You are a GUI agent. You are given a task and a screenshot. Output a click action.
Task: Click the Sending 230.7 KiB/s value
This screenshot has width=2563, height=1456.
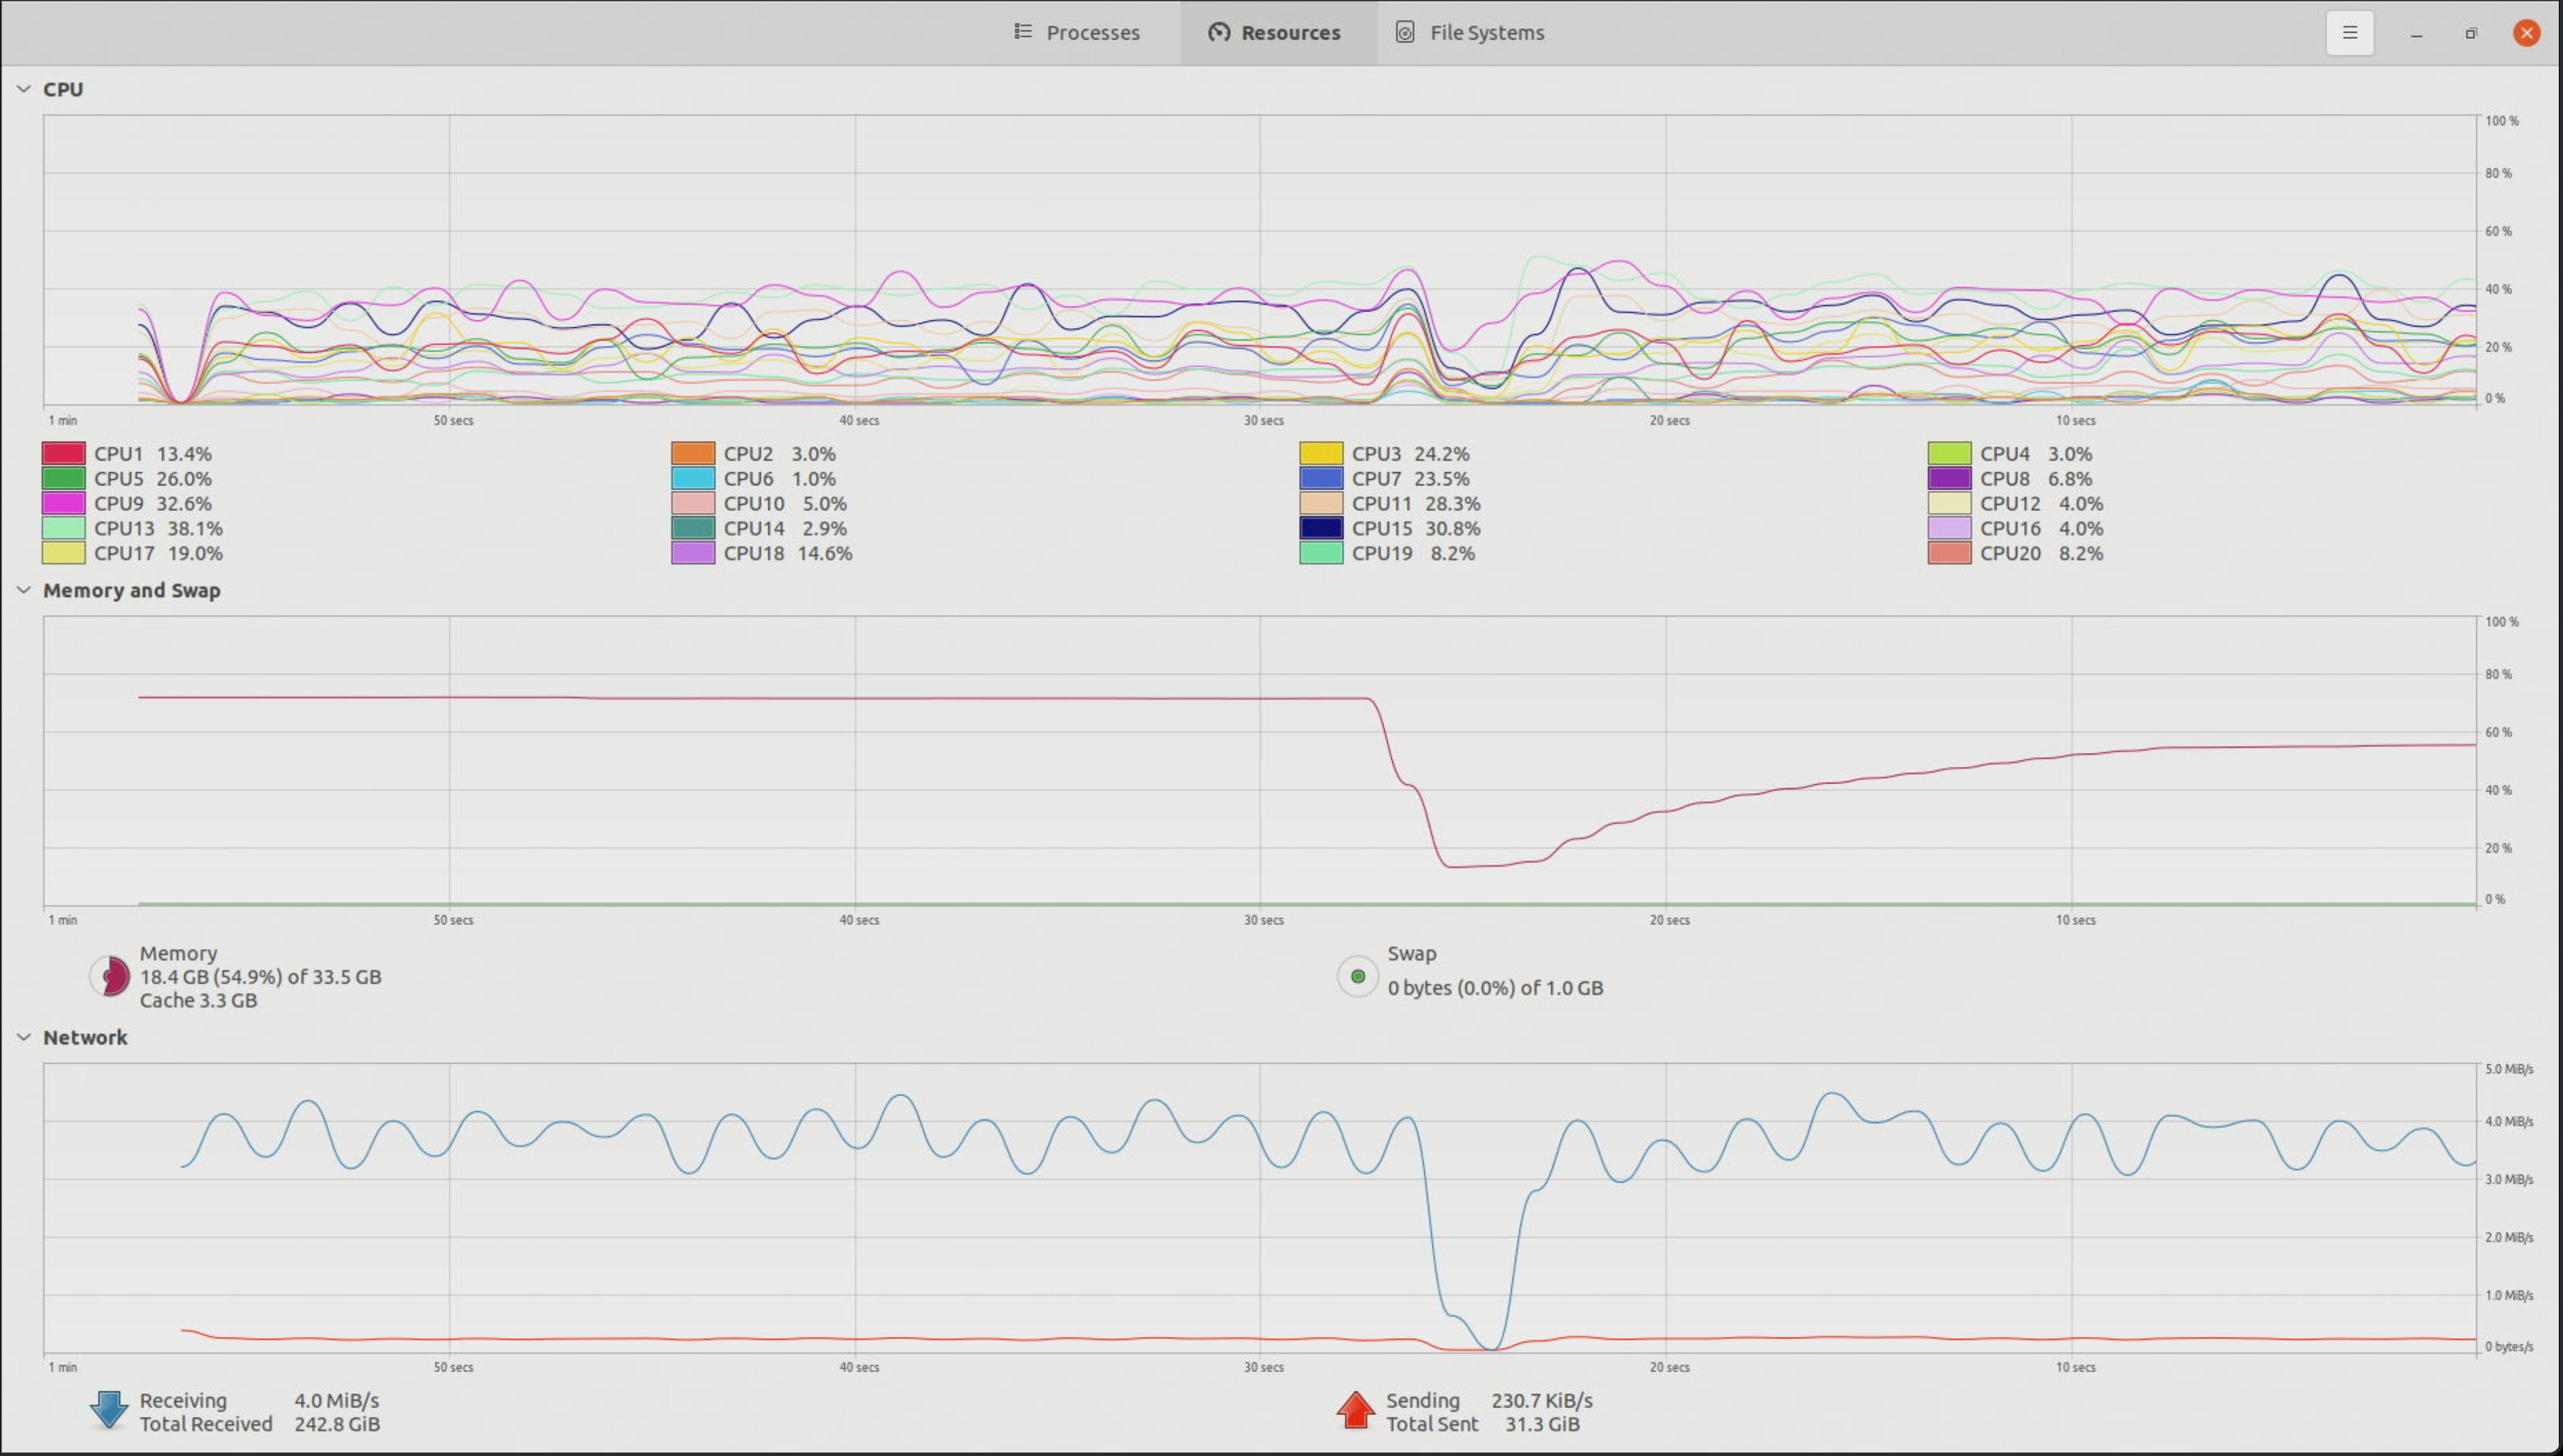pos(1542,1401)
